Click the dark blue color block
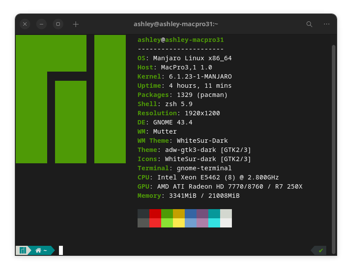 coord(190,213)
